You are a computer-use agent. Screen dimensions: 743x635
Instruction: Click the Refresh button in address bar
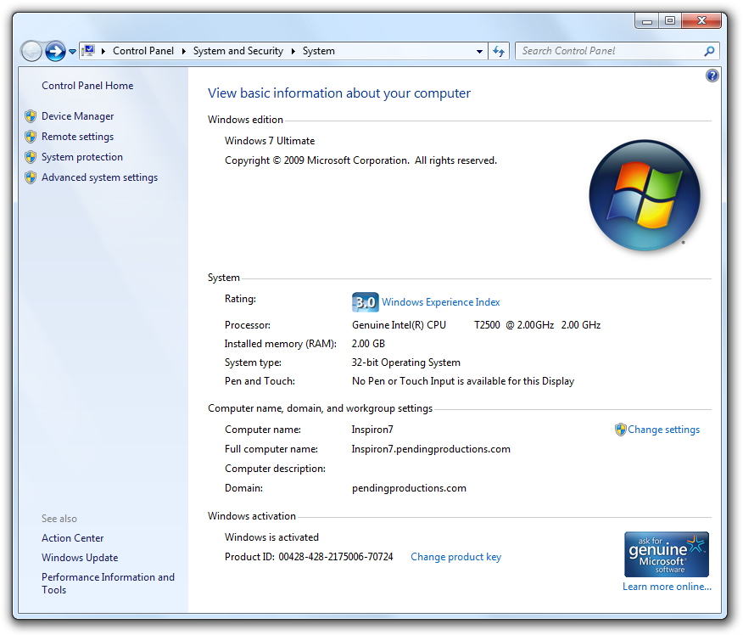pyautogui.click(x=499, y=51)
